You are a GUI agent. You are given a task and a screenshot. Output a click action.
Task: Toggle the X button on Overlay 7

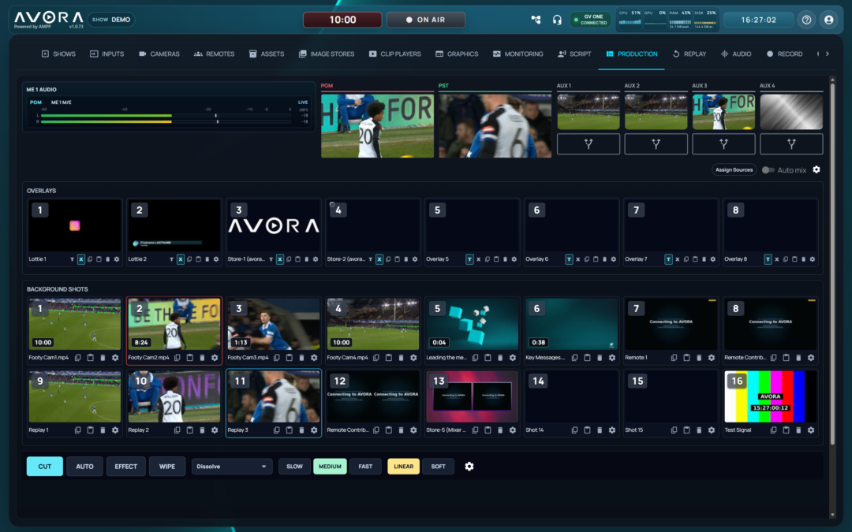tap(677, 259)
